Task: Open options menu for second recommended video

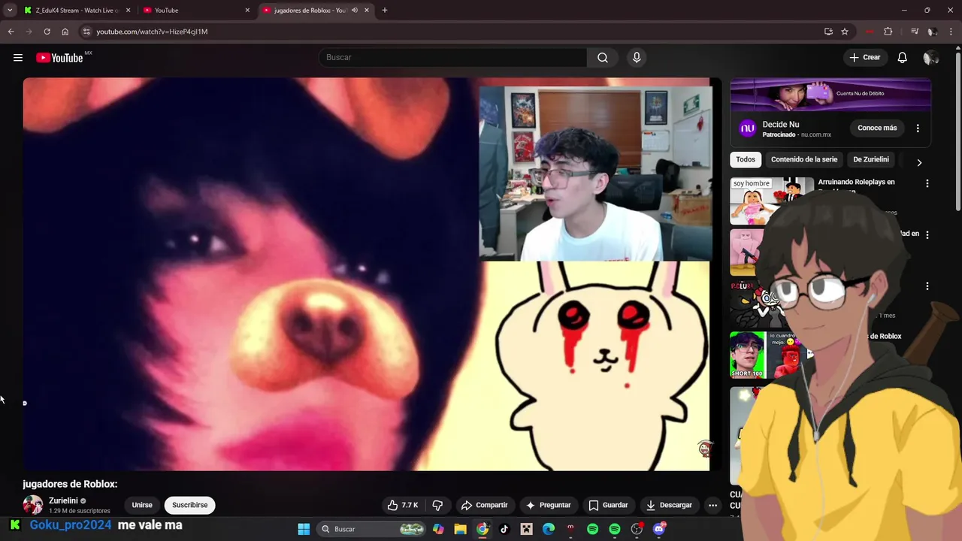Action: [x=927, y=234]
